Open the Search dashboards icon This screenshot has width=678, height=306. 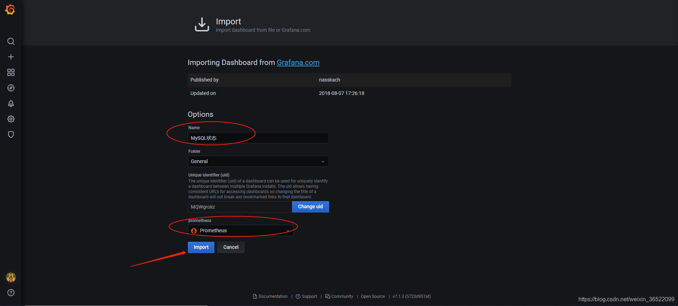click(11, 41)
